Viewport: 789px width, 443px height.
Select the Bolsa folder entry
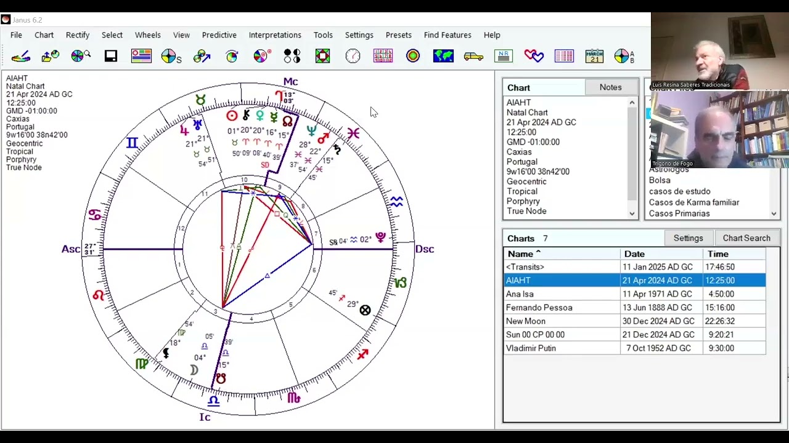[660, 180]
